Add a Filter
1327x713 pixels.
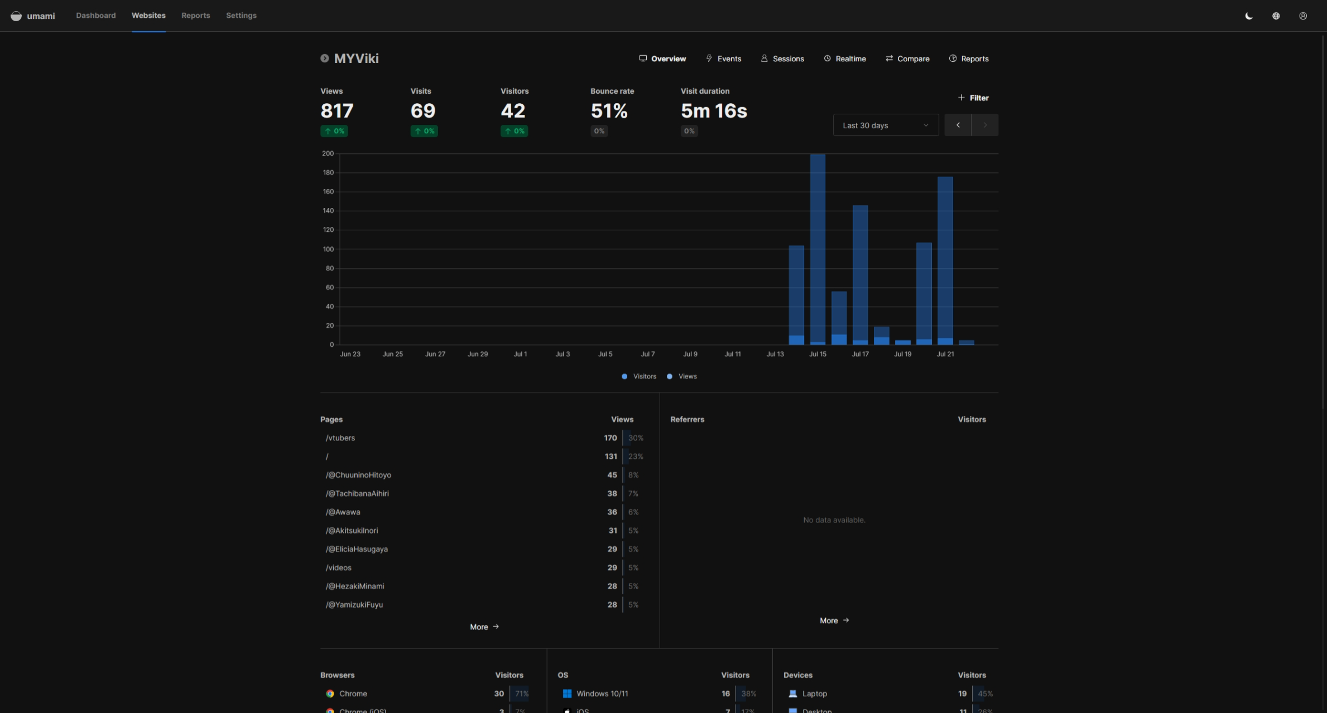coord(973,98)
